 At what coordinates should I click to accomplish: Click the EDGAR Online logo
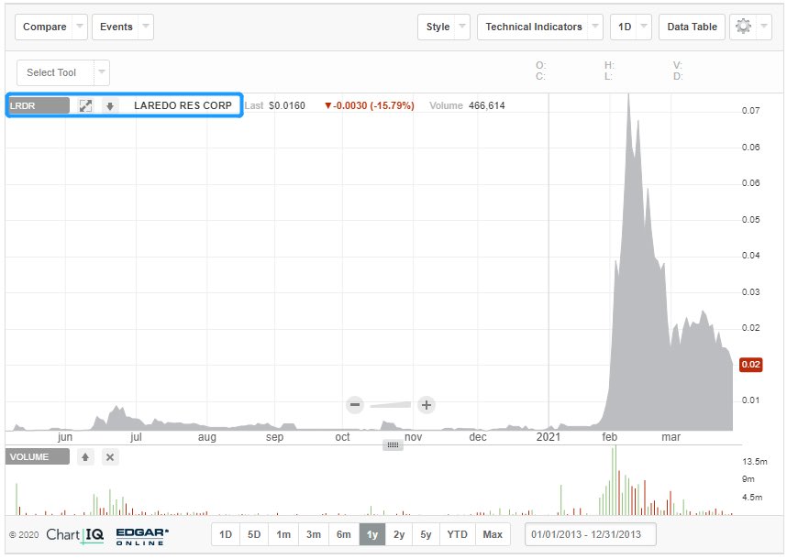coord(142,536)
